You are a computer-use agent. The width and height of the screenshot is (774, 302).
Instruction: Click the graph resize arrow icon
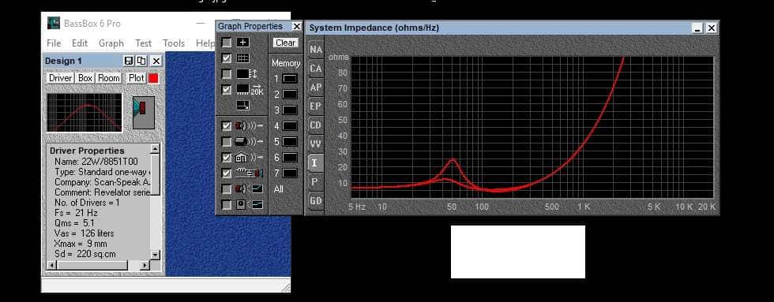coord(243,106)
